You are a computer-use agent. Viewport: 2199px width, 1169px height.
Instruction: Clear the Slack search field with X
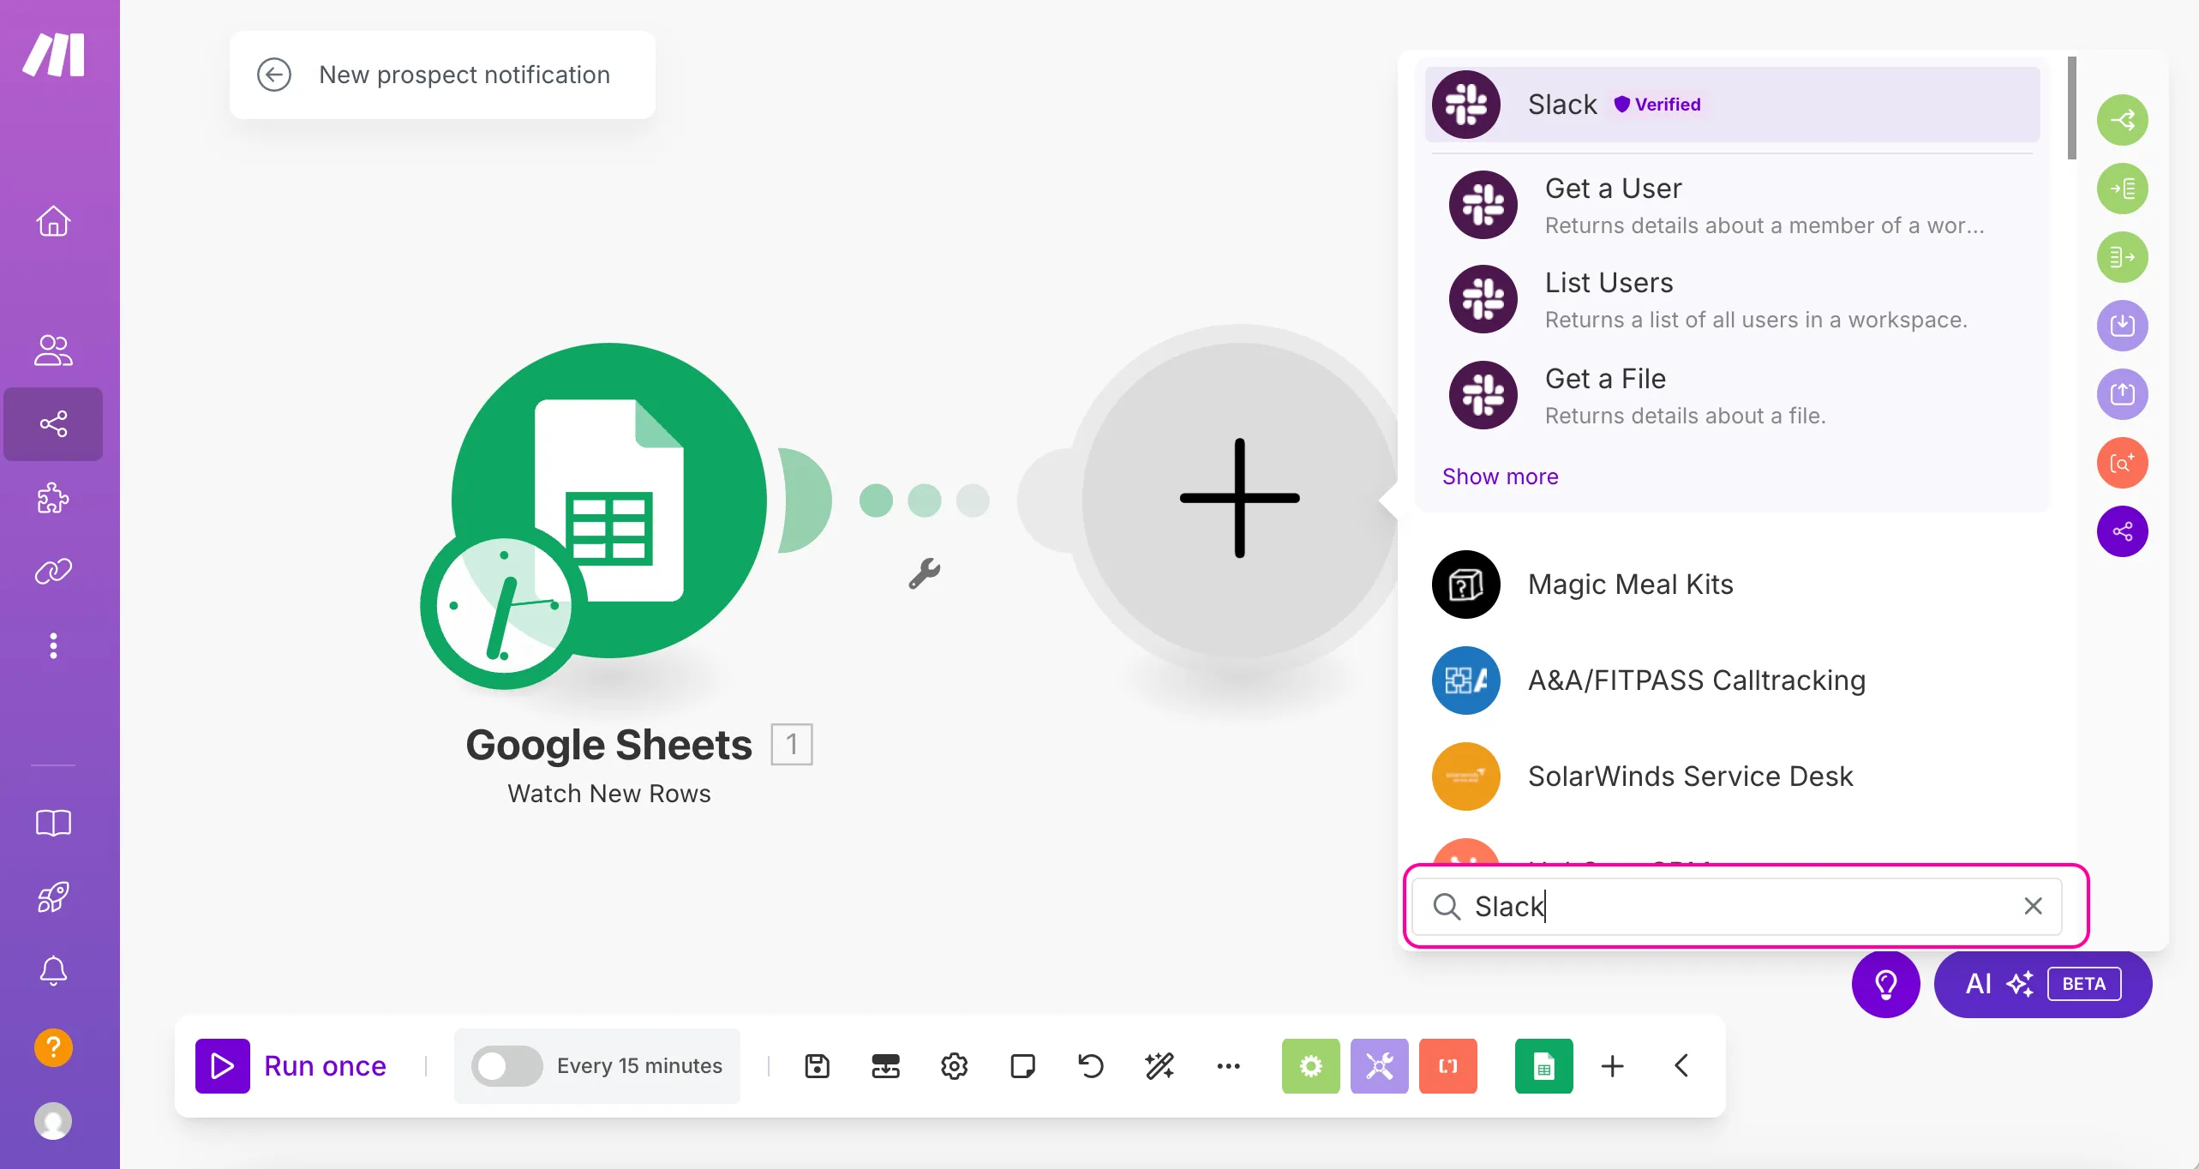[2033, 906]
